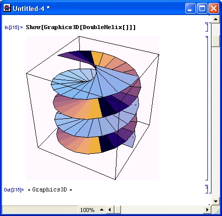Click the vertical scrollbar thumb
This screenshot has height=216, width=222.
point(215,41)
